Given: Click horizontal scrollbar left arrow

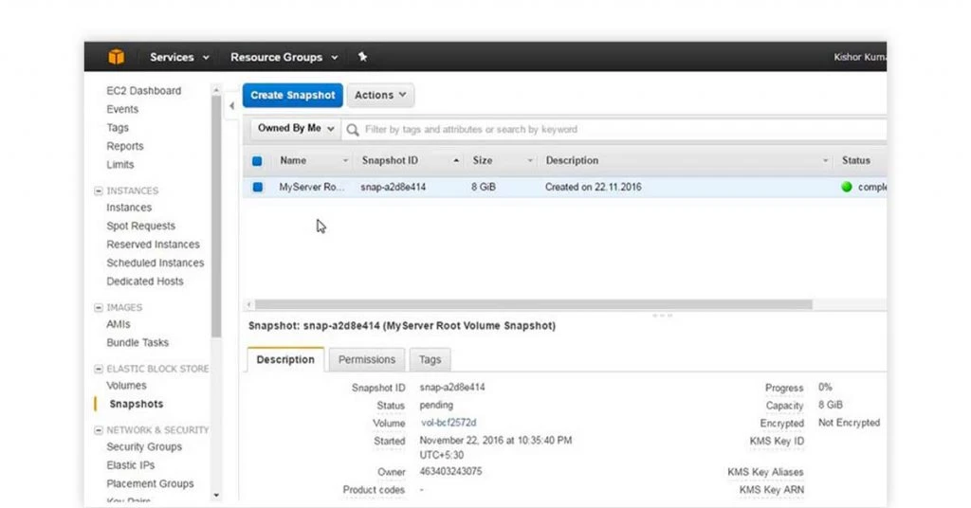Looking at the screenshot, I should tap(249, 304).
